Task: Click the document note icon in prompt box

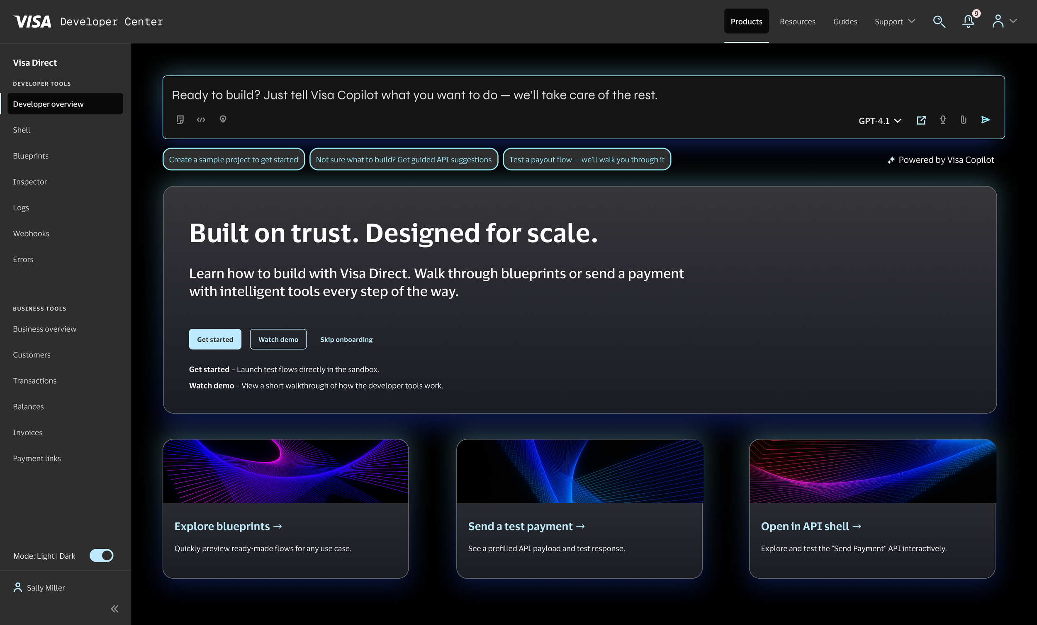Action: [x=180, y=120]
